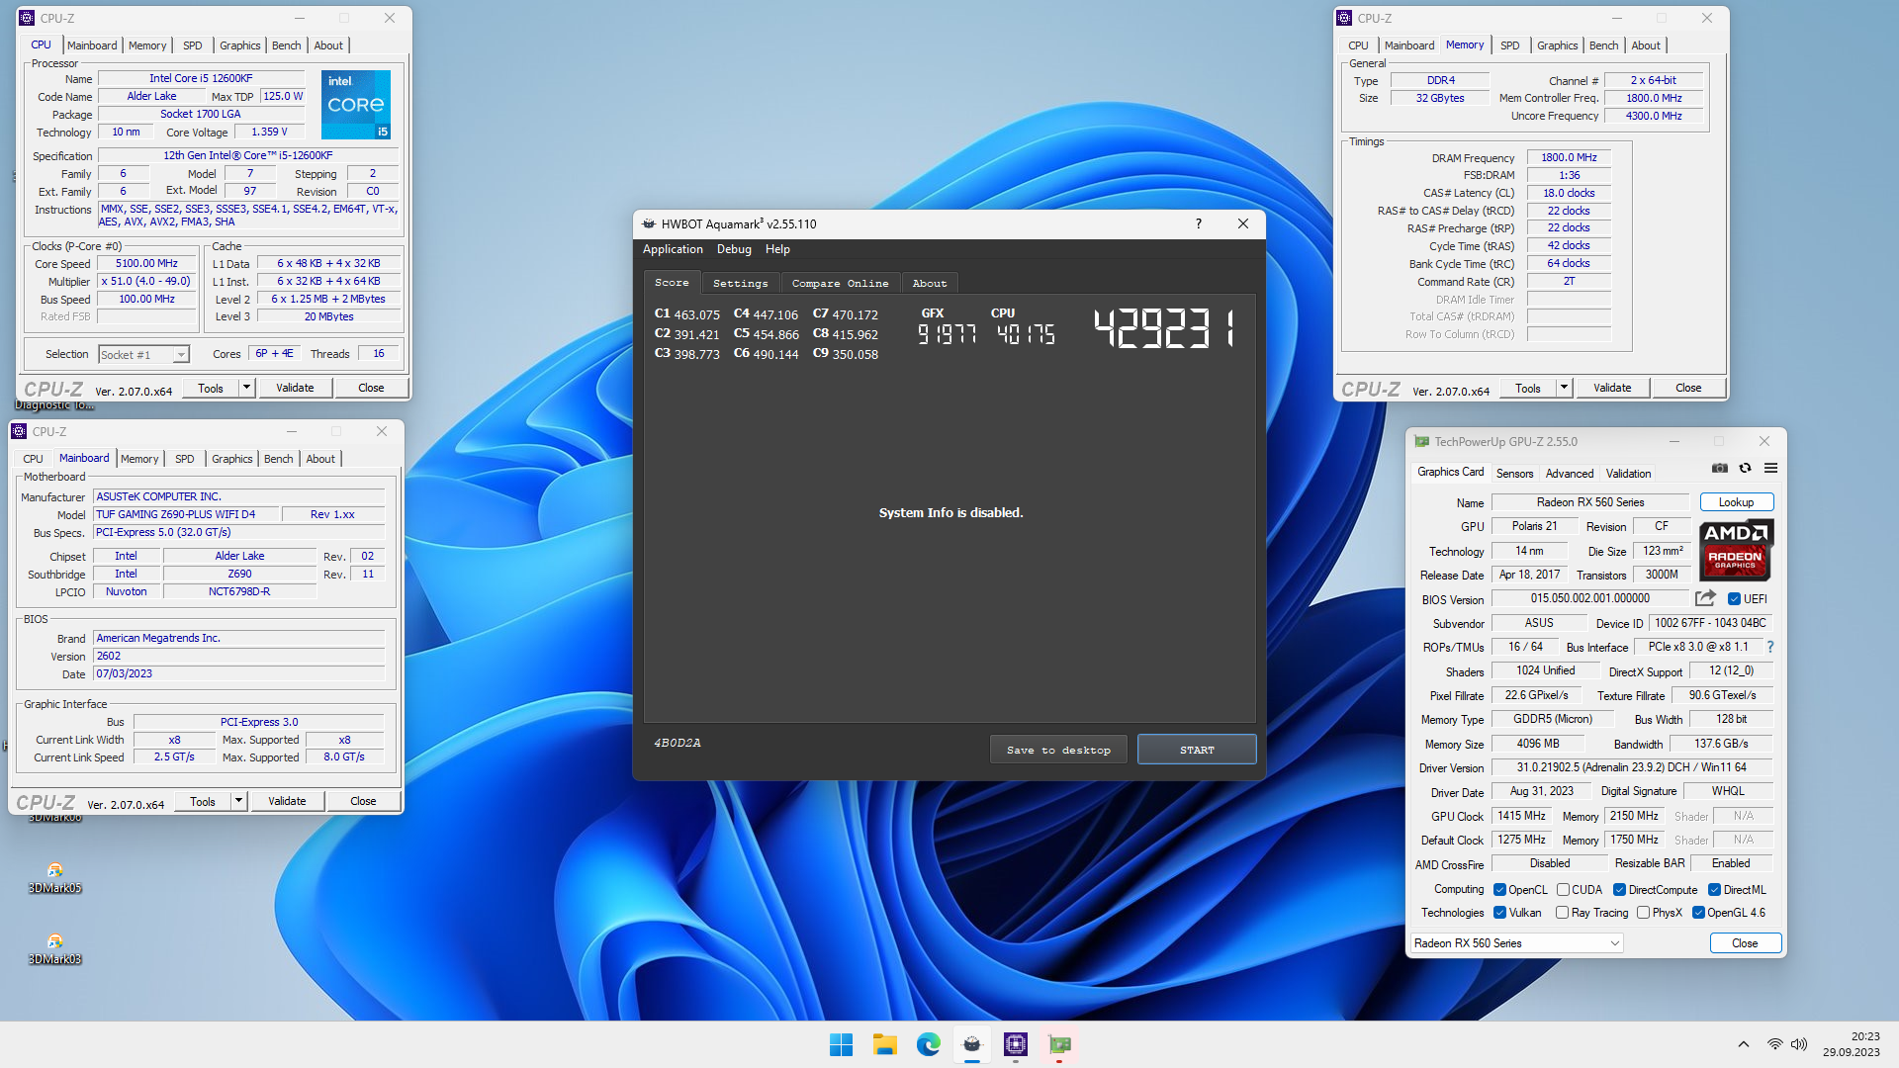The image size is (1899, 1068).
Task: Open 3DMark03 desktop shortcut
Action: pos(55,948)
